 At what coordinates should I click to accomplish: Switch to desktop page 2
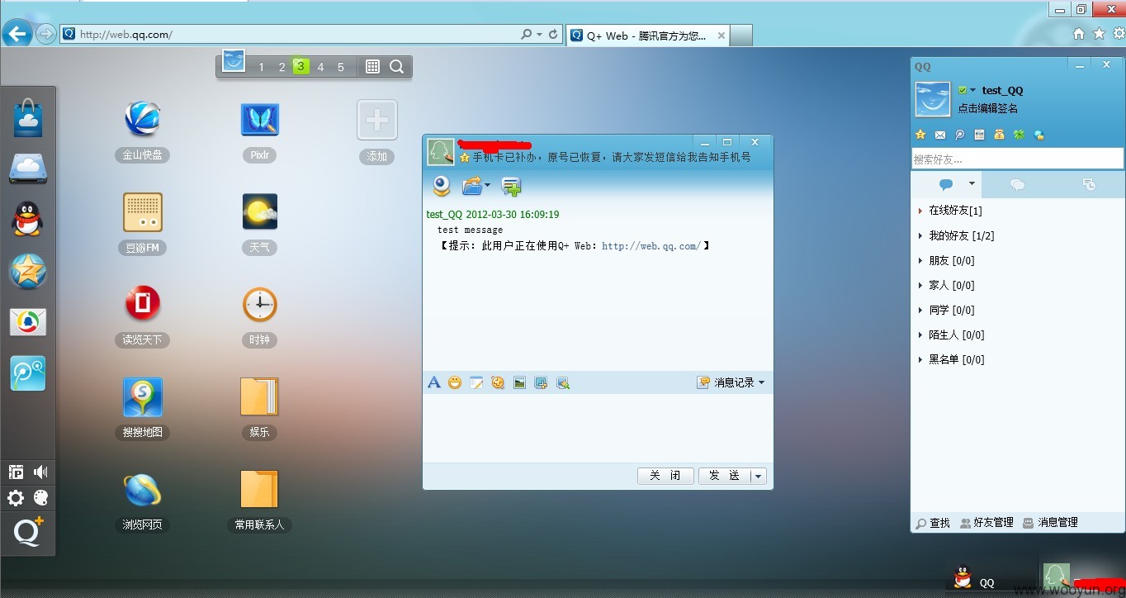pyautogui.click(x=281, y=67)
